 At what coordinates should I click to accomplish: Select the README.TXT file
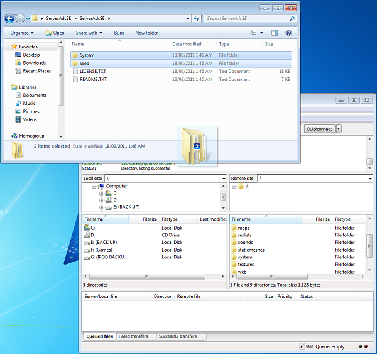click(x=182, y=79)
